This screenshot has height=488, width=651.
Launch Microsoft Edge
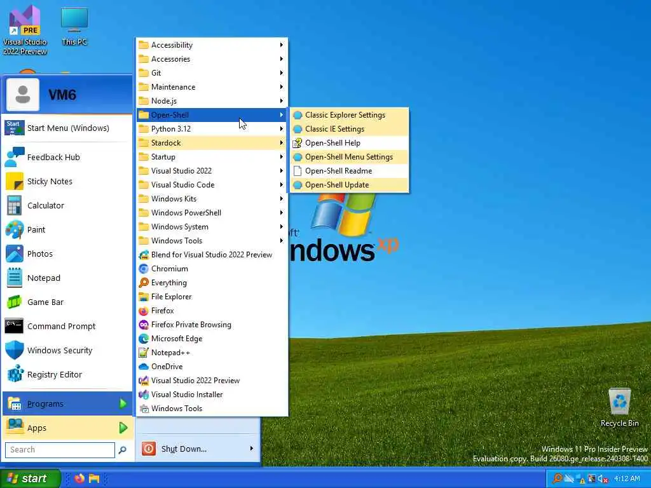(212, 339)
